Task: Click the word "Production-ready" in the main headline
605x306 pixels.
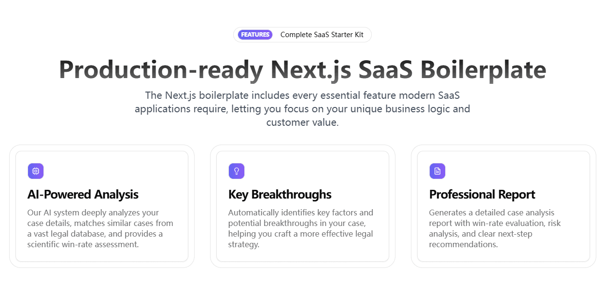Action: [161, 70]
